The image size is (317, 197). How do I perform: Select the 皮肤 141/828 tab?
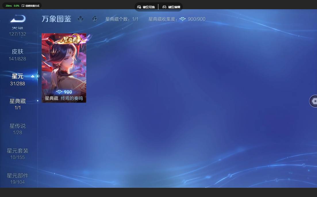coord(17,55)
